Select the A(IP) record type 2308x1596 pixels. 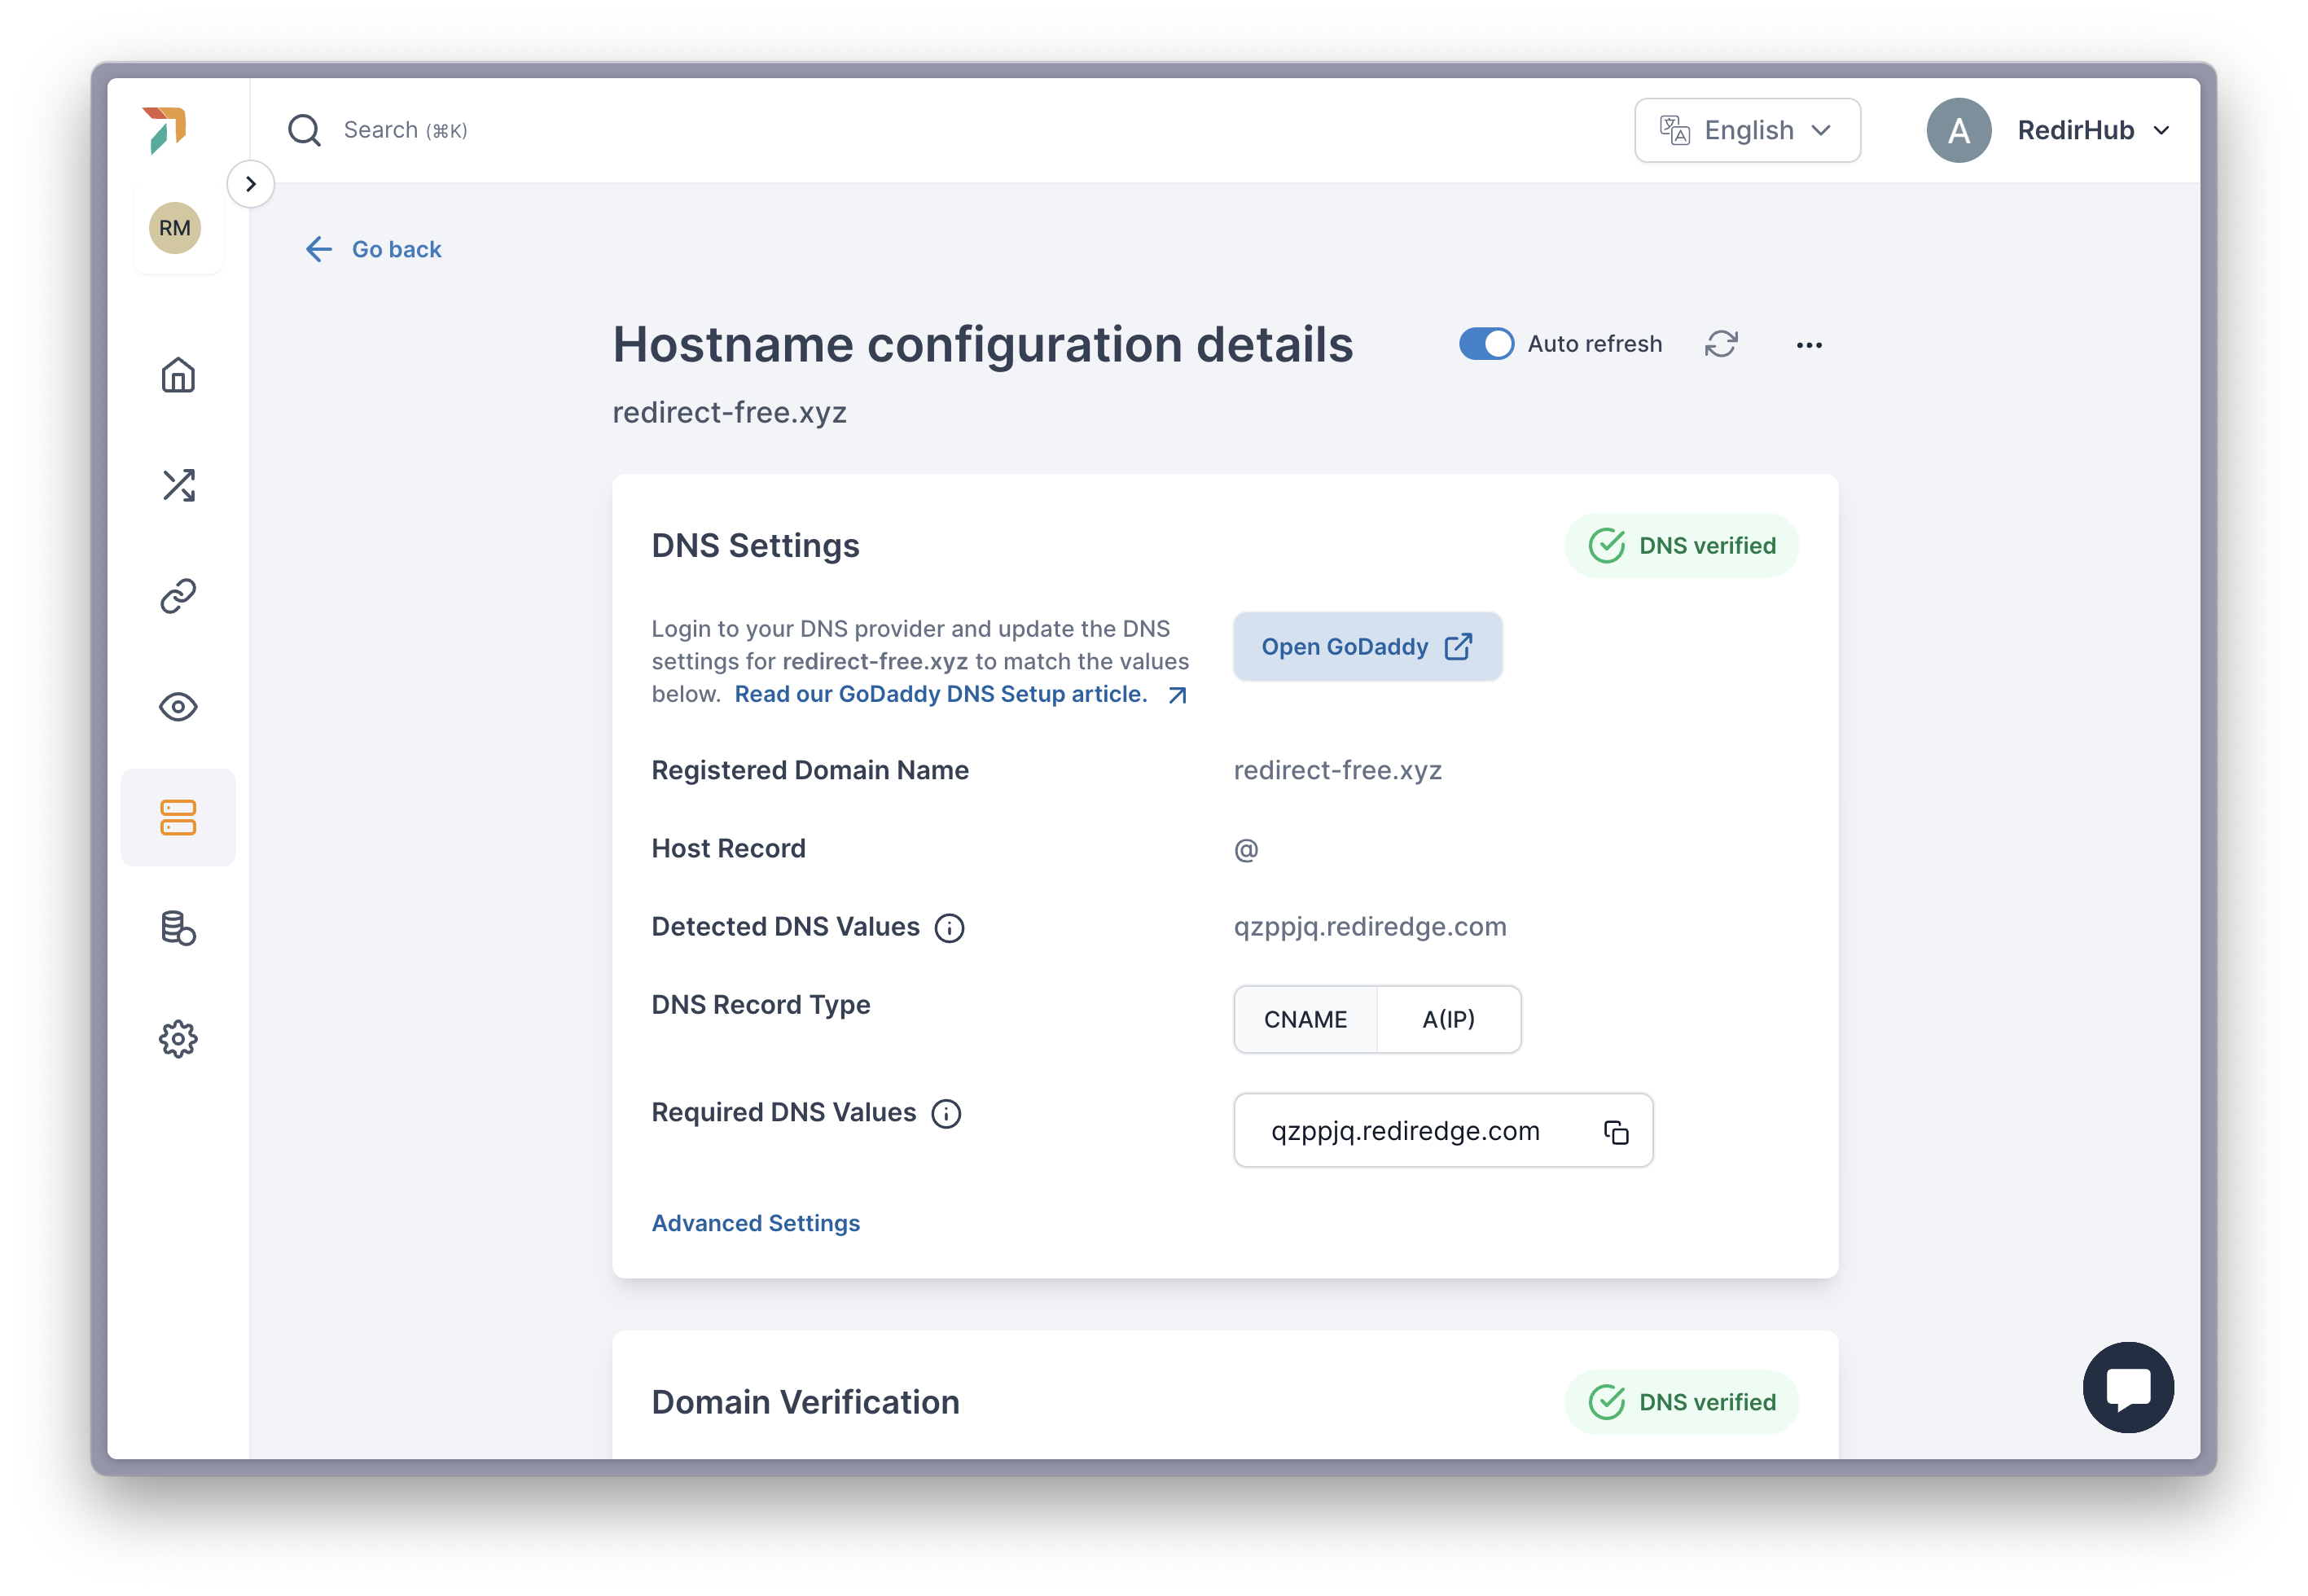1448,1019
